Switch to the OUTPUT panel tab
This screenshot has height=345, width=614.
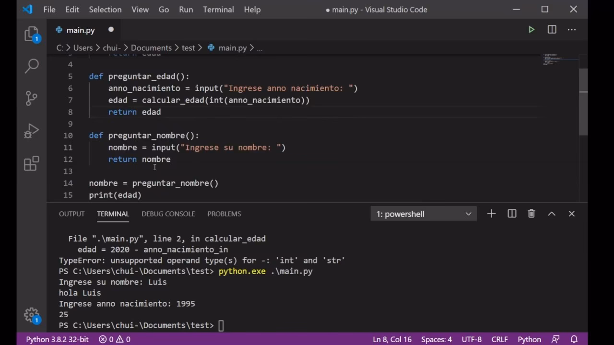pos(71,214)
